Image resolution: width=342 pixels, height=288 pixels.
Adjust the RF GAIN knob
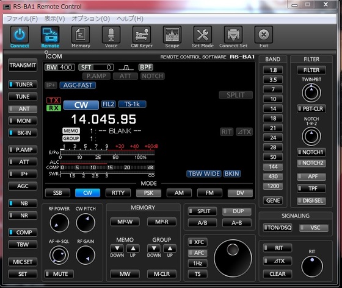tap(85, 255)
